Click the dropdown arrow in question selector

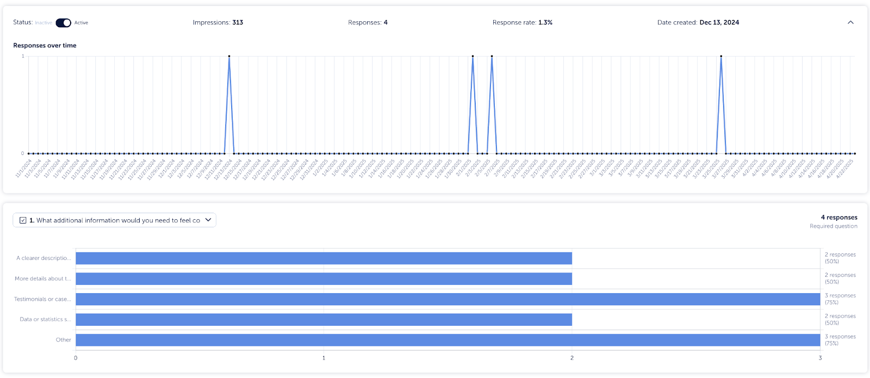tap(208, 220)
